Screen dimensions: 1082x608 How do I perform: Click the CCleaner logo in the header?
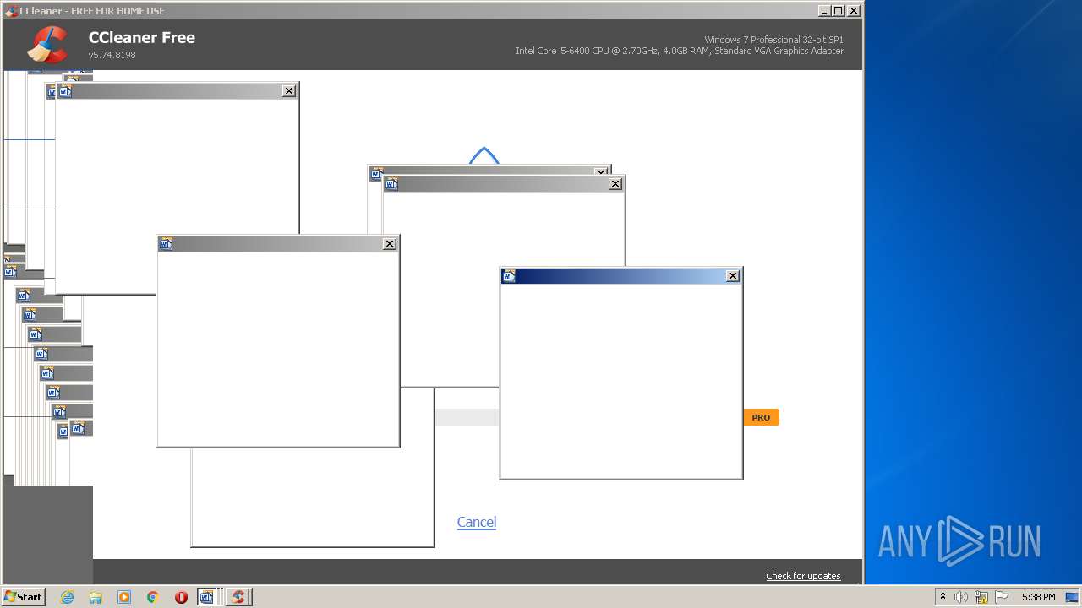47,45
